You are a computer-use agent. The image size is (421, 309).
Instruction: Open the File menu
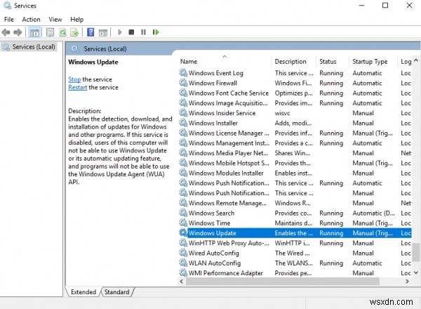pos(9,20)
